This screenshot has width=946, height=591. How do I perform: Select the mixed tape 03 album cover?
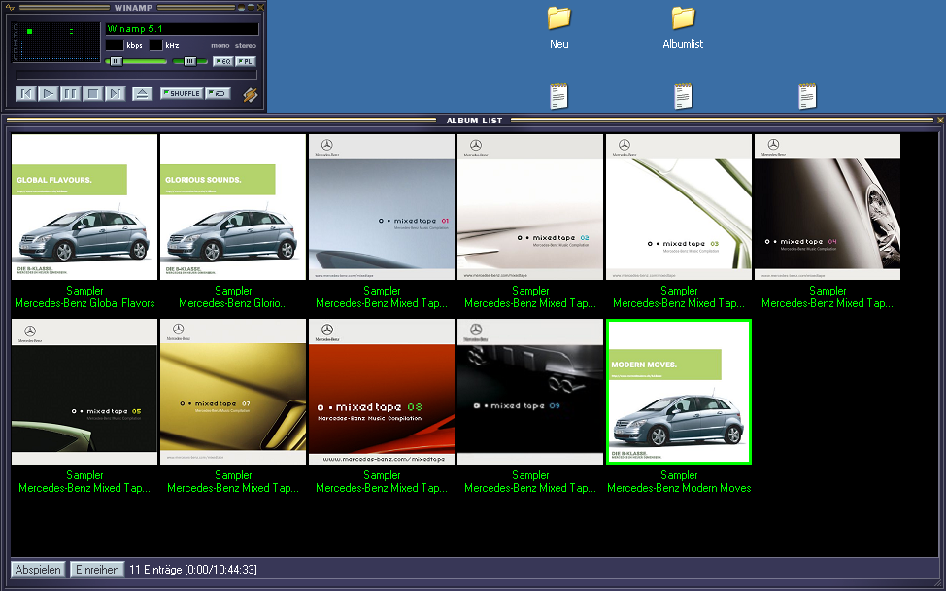(679, 207)
